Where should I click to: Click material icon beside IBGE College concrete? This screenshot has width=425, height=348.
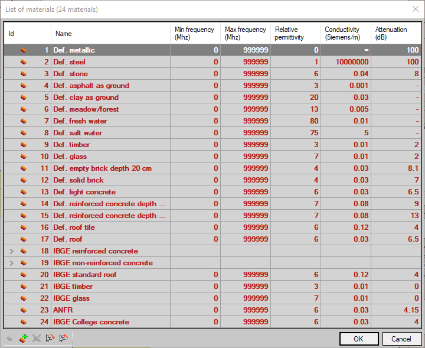(x=24, y=322)
